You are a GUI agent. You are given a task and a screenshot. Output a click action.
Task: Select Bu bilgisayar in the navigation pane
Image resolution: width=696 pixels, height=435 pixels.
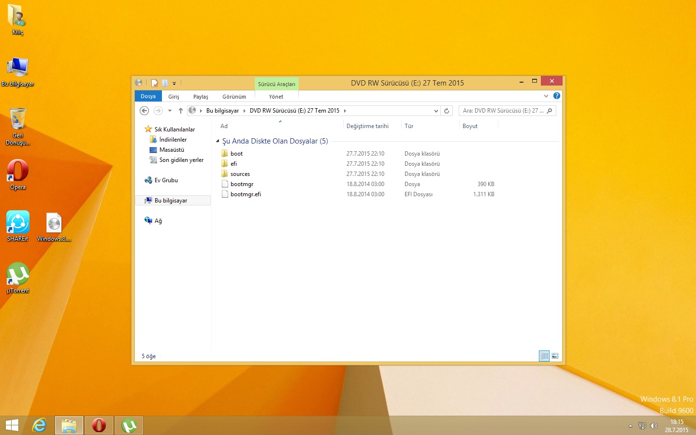[173, 201]
